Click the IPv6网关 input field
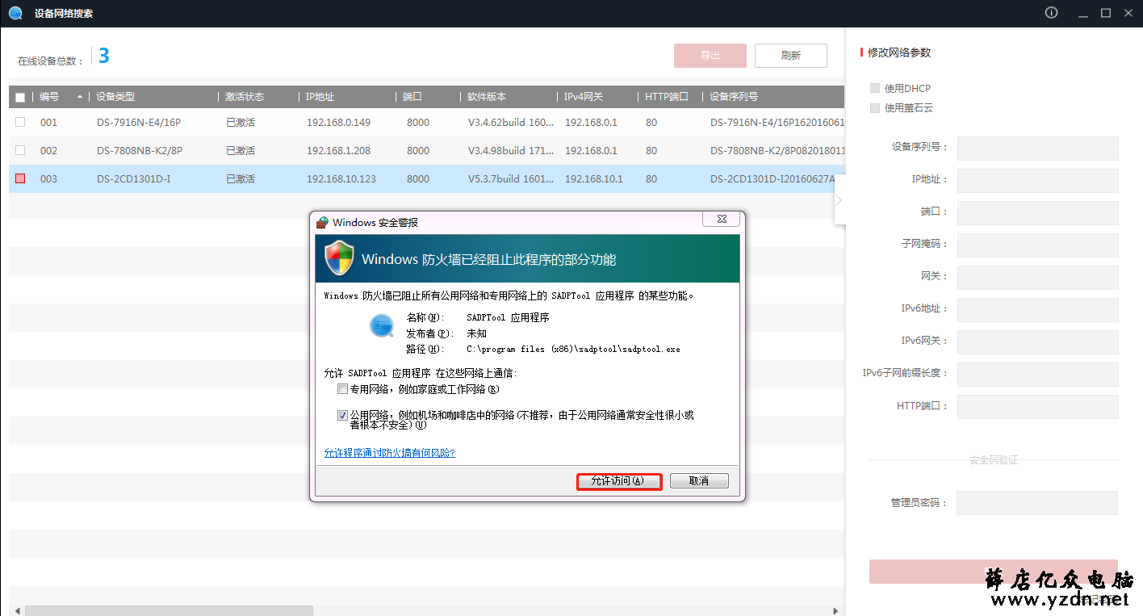 (x=1038, y=342)
